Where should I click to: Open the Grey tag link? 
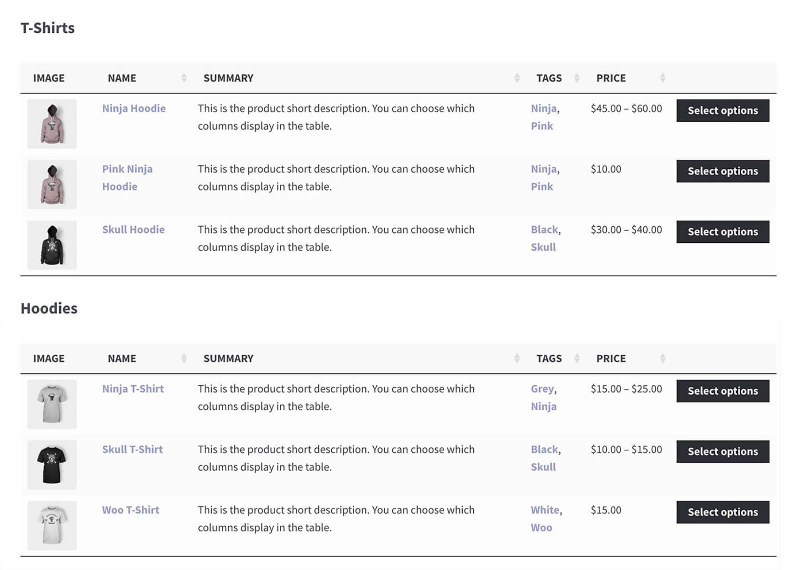[542, 388]
